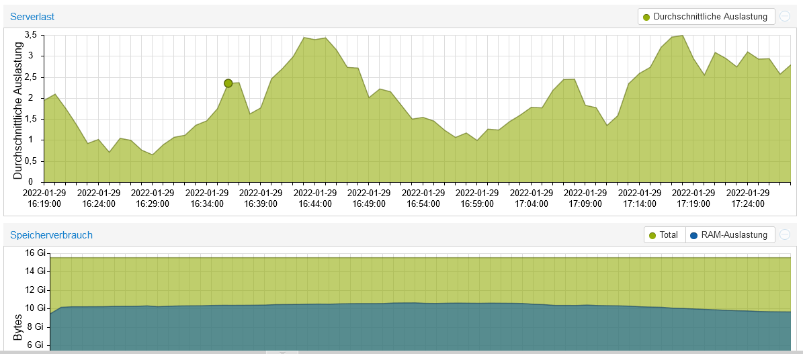Click the 12 Gi label on memory axis

34,290
